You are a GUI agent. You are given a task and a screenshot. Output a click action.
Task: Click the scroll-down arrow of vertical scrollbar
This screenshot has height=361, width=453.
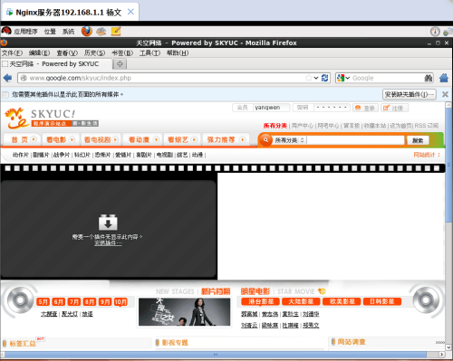tap(448, 347)
